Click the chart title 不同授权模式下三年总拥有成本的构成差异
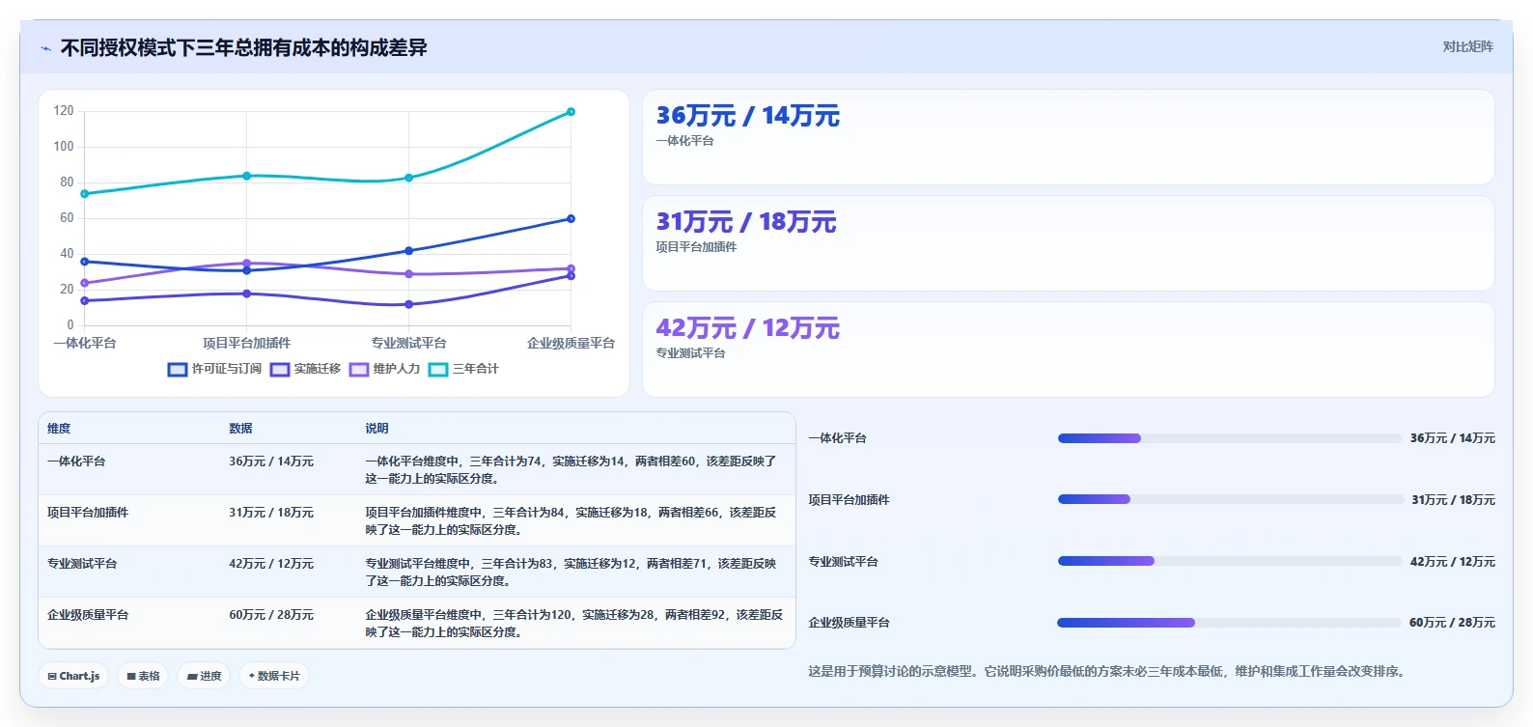 coord(244,47)
